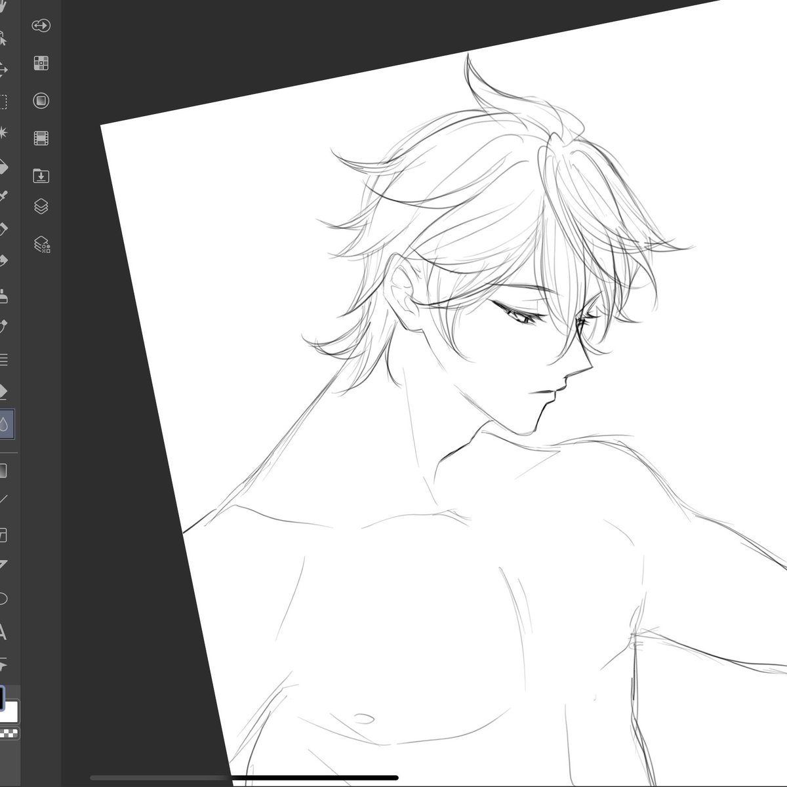This screenshot has width=787, height=787.
Task: Select the Auto Select magic wand tool
Action: click(3, 133)
